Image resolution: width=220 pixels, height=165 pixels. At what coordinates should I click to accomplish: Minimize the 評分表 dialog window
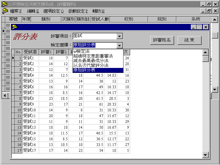(x=194, y=27)
